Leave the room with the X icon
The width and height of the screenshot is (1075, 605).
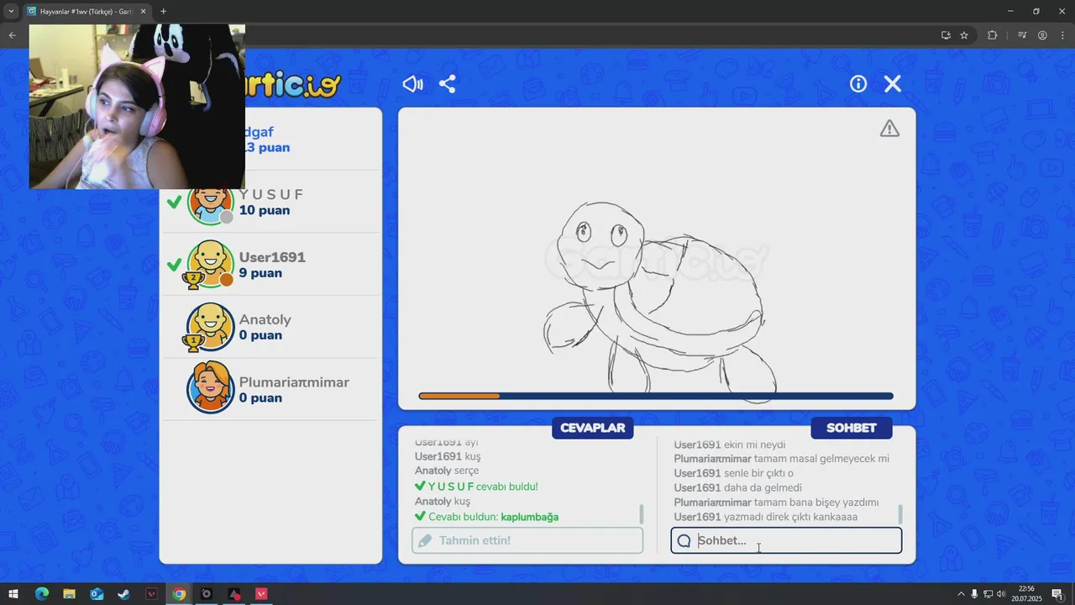coord(893,84)
